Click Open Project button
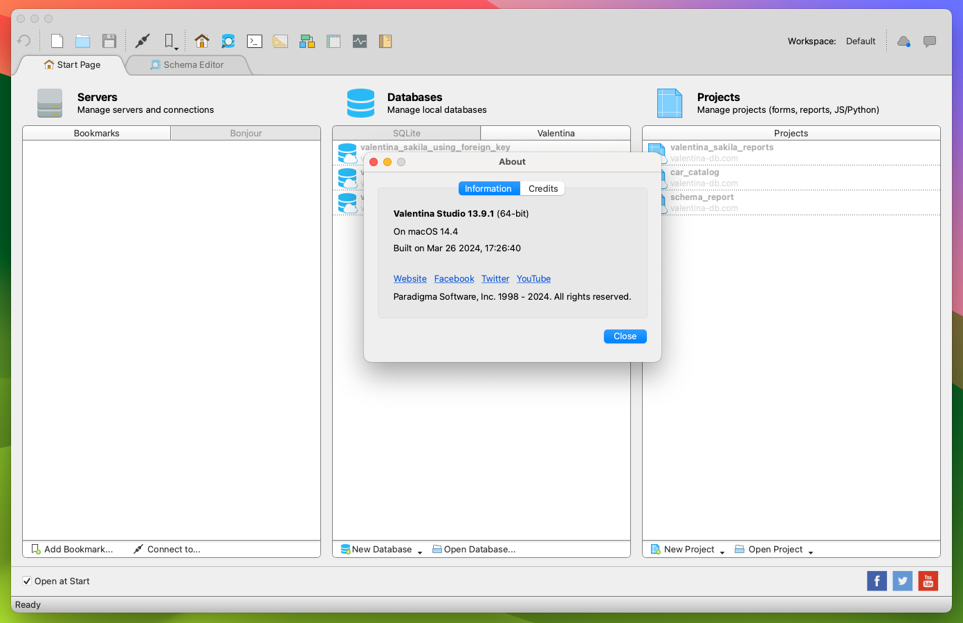Image resolution: width=963 pixels, height=623 pixels. click(x=769, y=550)
